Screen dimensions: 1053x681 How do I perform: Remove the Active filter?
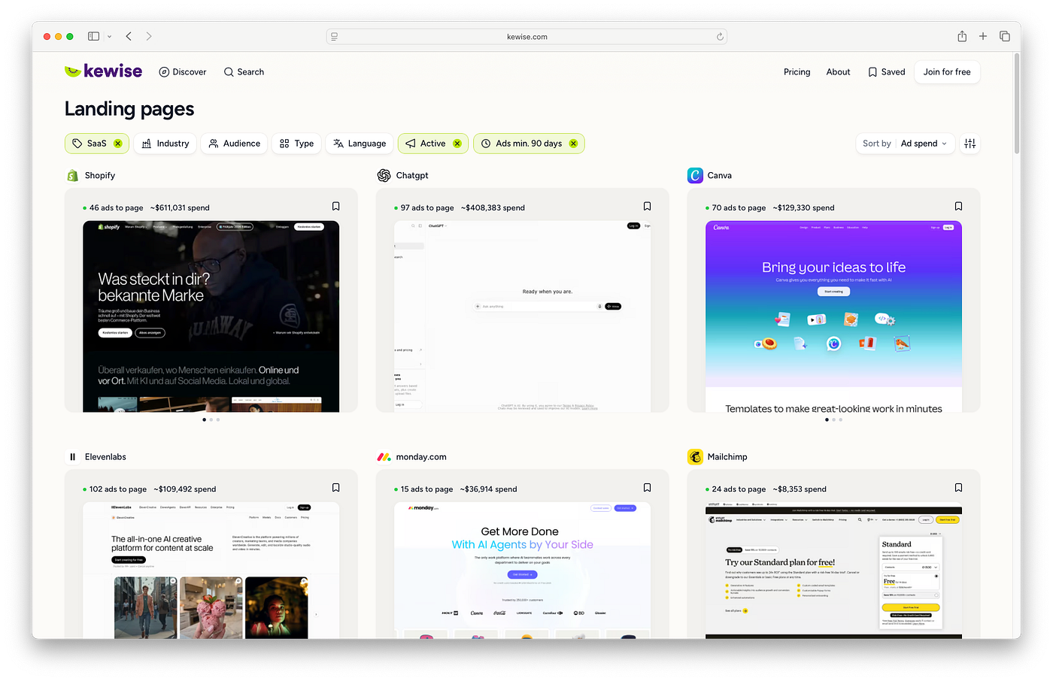click(x=457, y=144)
